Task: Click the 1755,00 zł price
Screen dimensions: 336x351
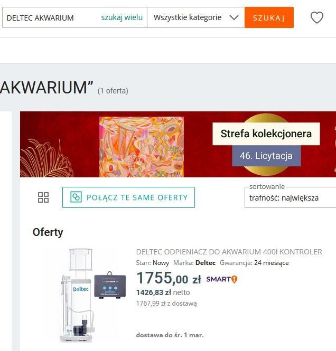Action: tap(169, 278)
